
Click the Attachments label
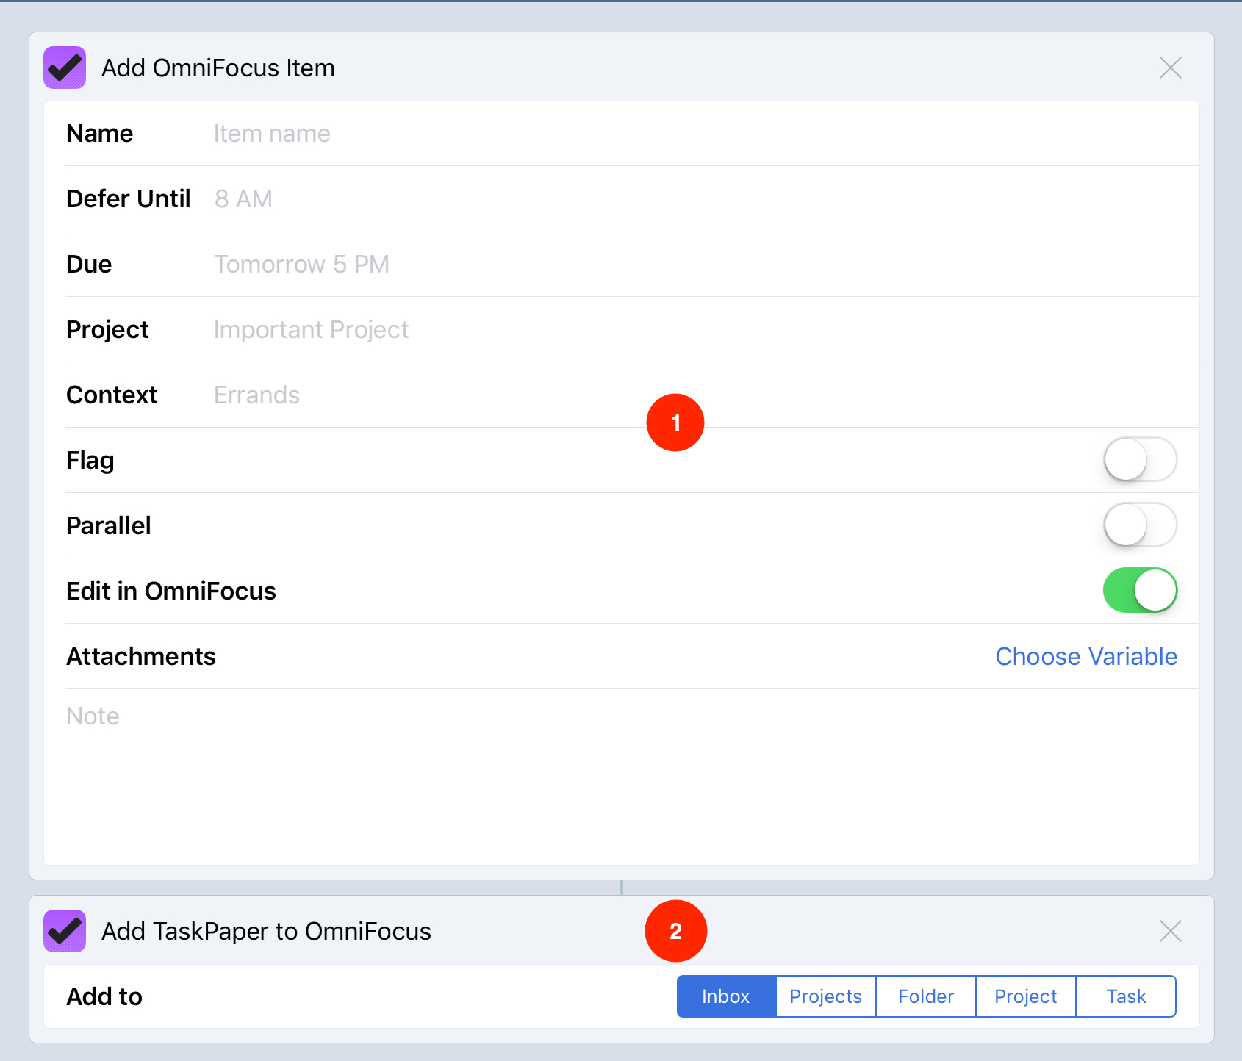click(x=141, y=656)
